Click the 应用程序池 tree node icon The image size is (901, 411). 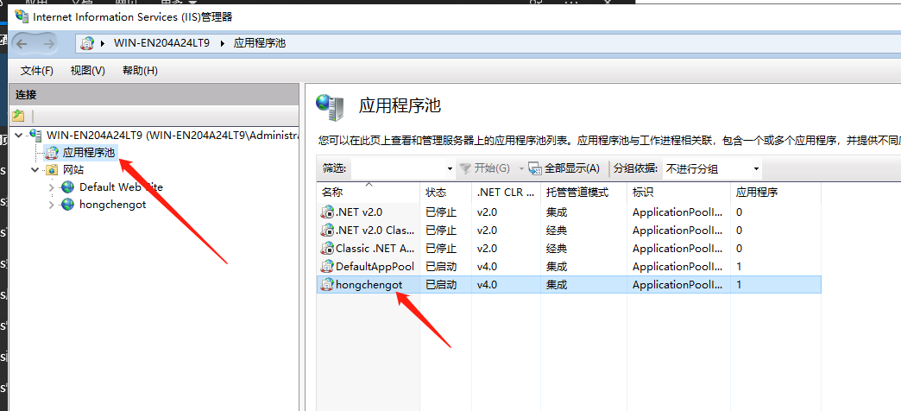(53, 152)
